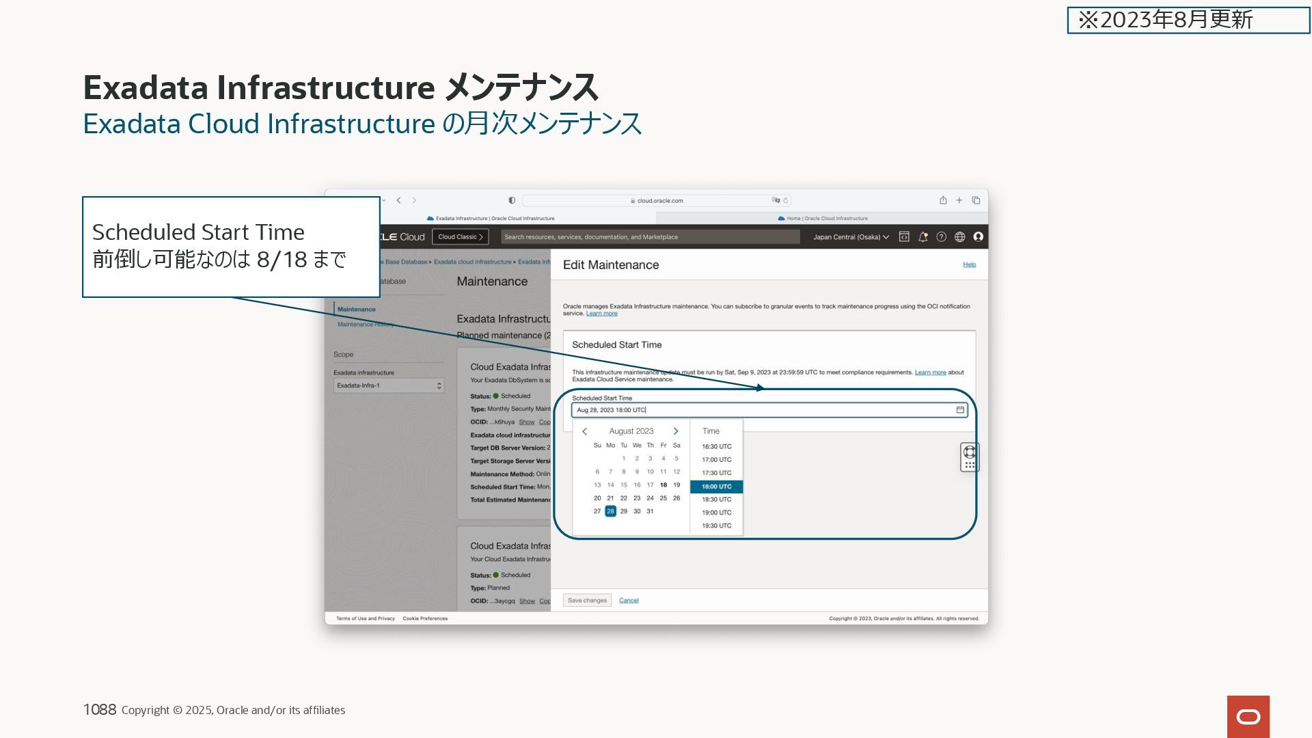Open the Cloud Shell developer tools icon
This screenshot has width=1312, height=738.
904,237
